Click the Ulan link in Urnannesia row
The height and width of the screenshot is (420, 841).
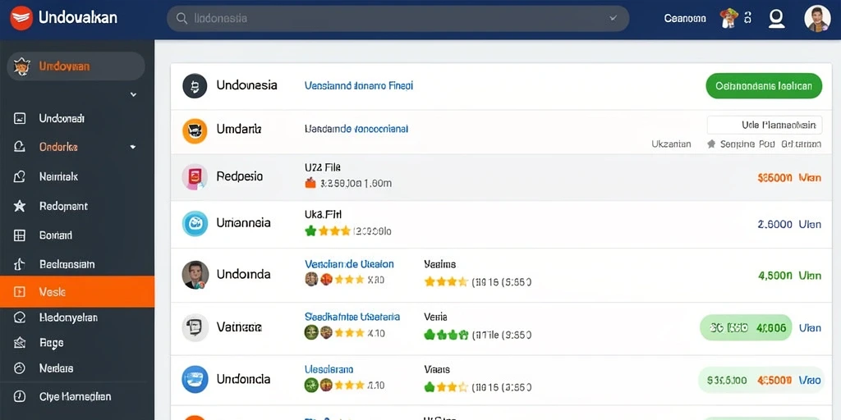tap(810, 225)
